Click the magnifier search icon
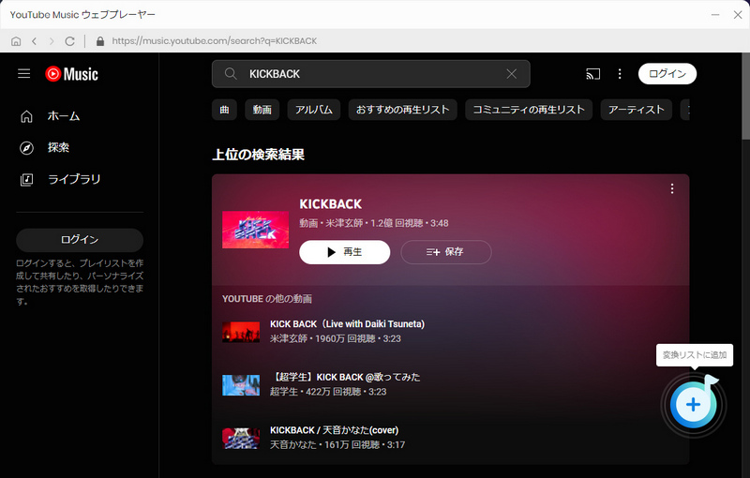 pyautogui.click(x=231, y=74)
